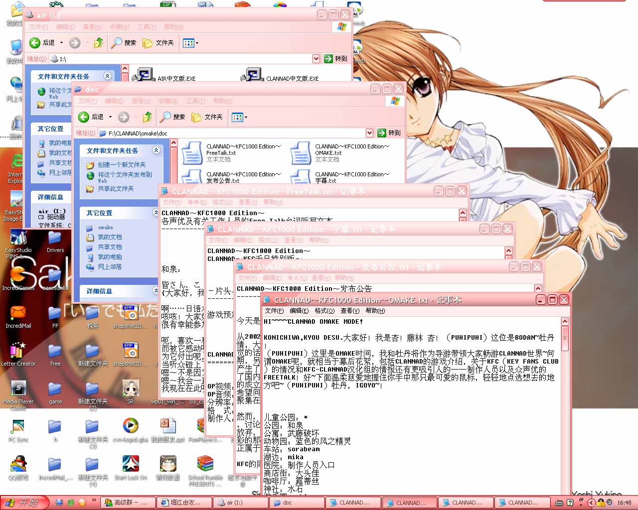Viewport: 638px width, 510px height.
Task: Open the address dropdown in the air (I:) window
Action: pos(316,59)
